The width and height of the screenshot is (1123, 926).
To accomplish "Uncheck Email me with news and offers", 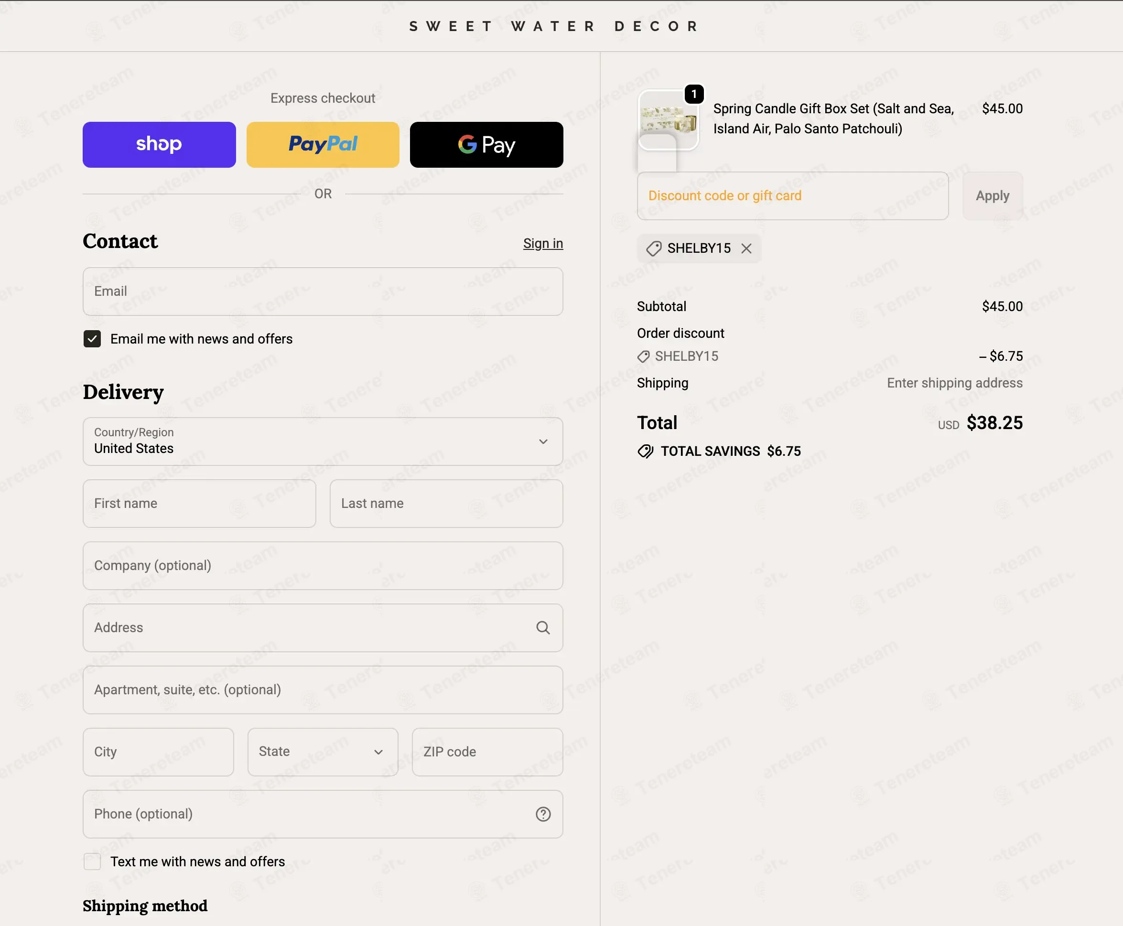I will [92, 339].
